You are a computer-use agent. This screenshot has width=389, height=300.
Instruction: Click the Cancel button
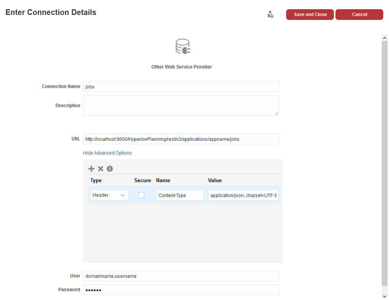pyautogui.click(x=359, y=15)
